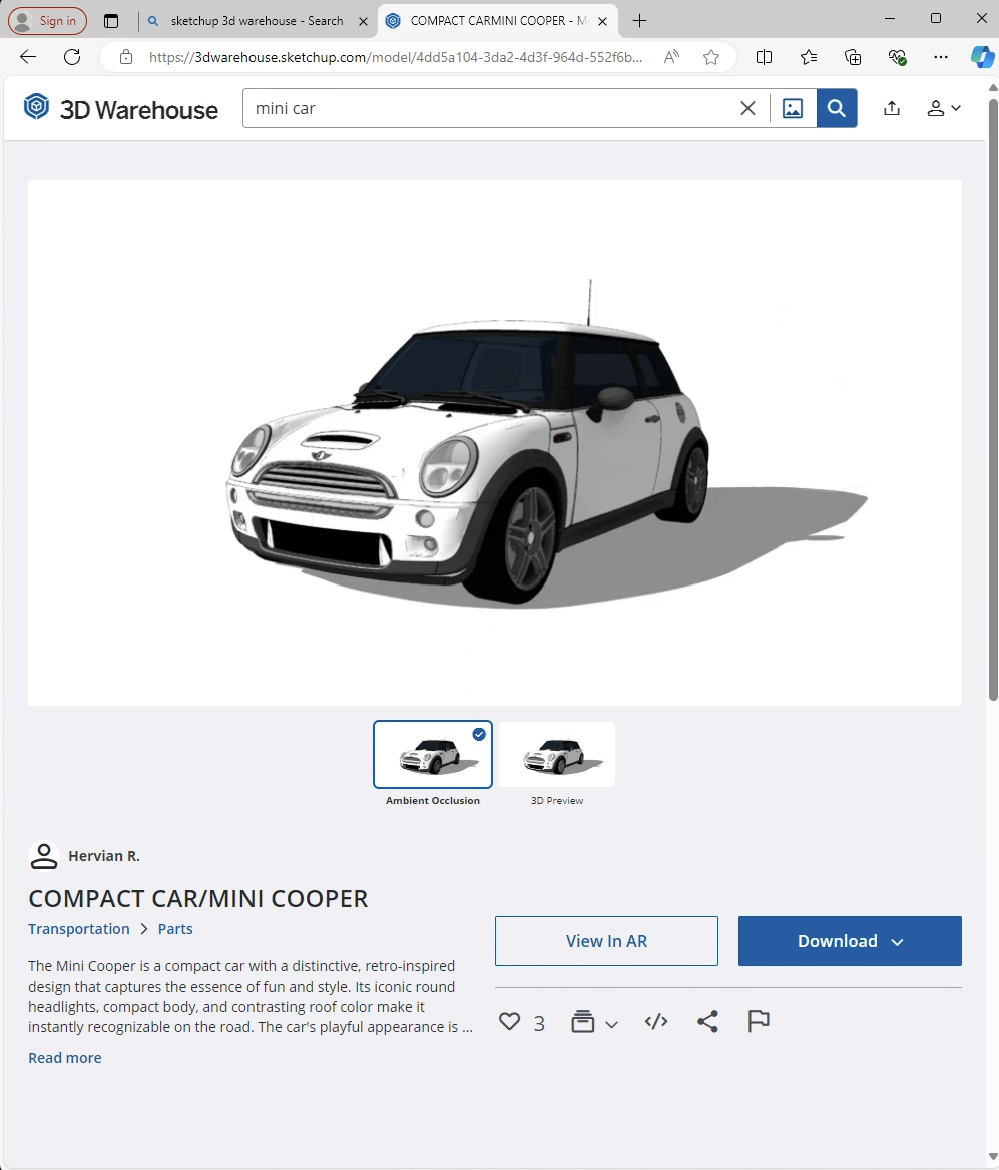Flag the model with report icon
The width and height of the screenshot is (999, 1170).
[758, 1021]
